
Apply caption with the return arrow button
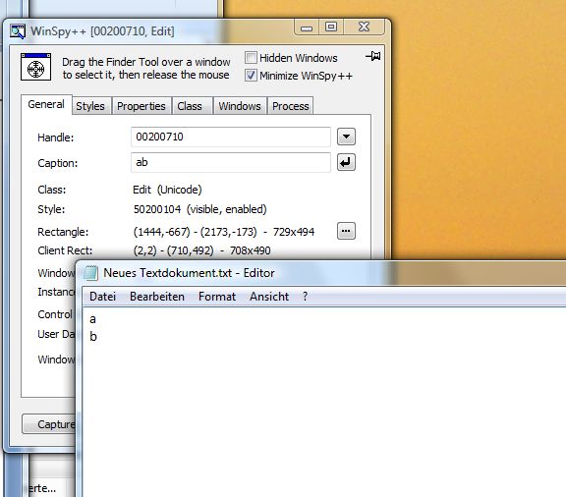[346, 162]
